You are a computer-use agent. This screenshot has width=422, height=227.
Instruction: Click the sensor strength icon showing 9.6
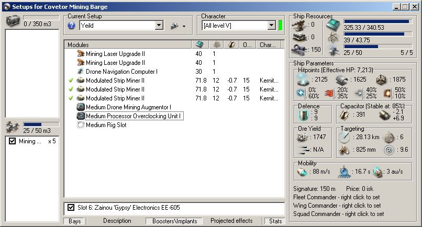click(388, 150)
